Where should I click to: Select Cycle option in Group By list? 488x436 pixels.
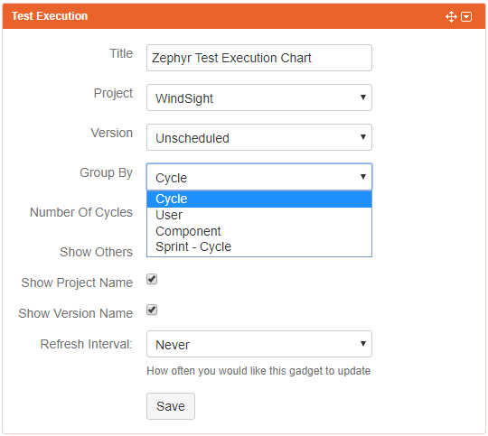(x=259, y=199)
